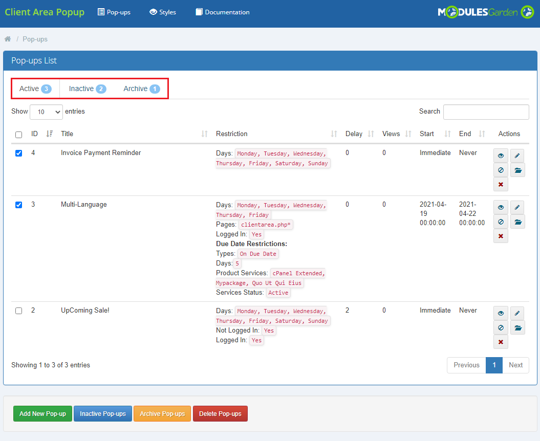
Task: Switch to the Archive tab
Action: [142, 89]
